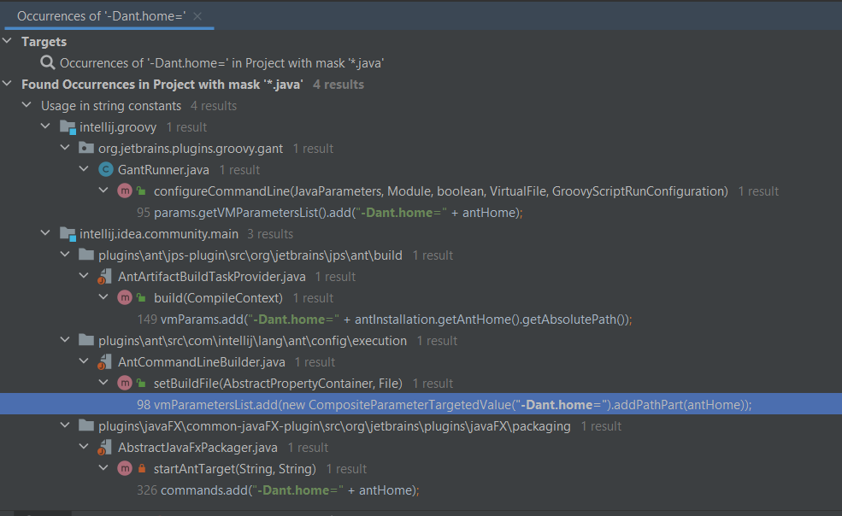Screen dimensions: 842x516
Task: Select the AntArtifactBuildTaskProvider.java row
Action: (212, 277)
